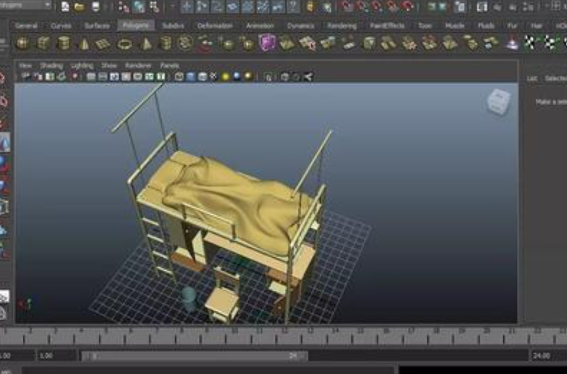The image size is (567, 374).
Task: Toggle Snap to Points magnet
Action: click(377, 7)
